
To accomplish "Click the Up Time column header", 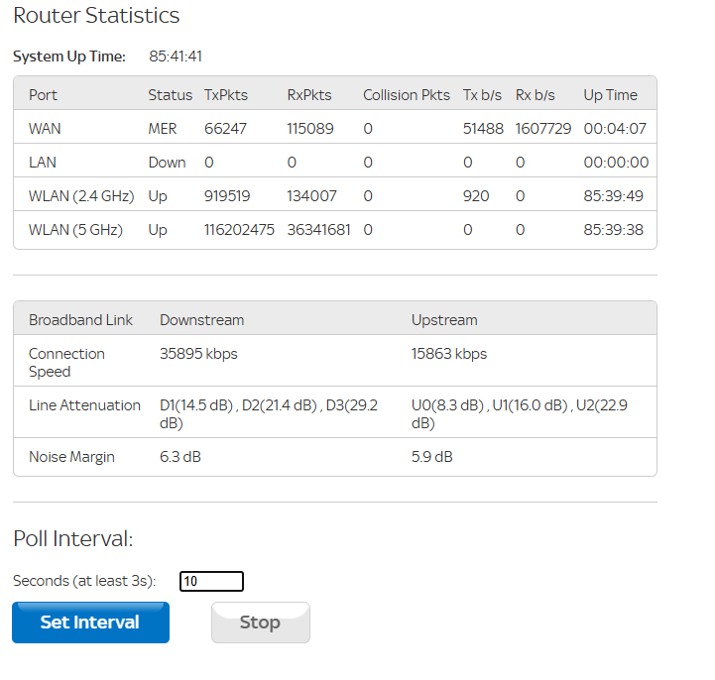I will click(x=610, y=95).
